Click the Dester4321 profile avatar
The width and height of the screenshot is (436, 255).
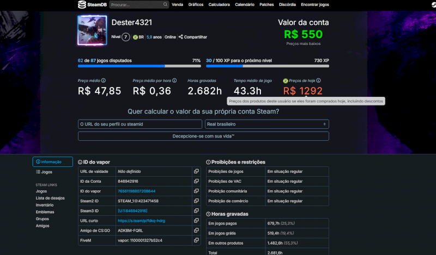pyautogui.click(x=92, y=30)
